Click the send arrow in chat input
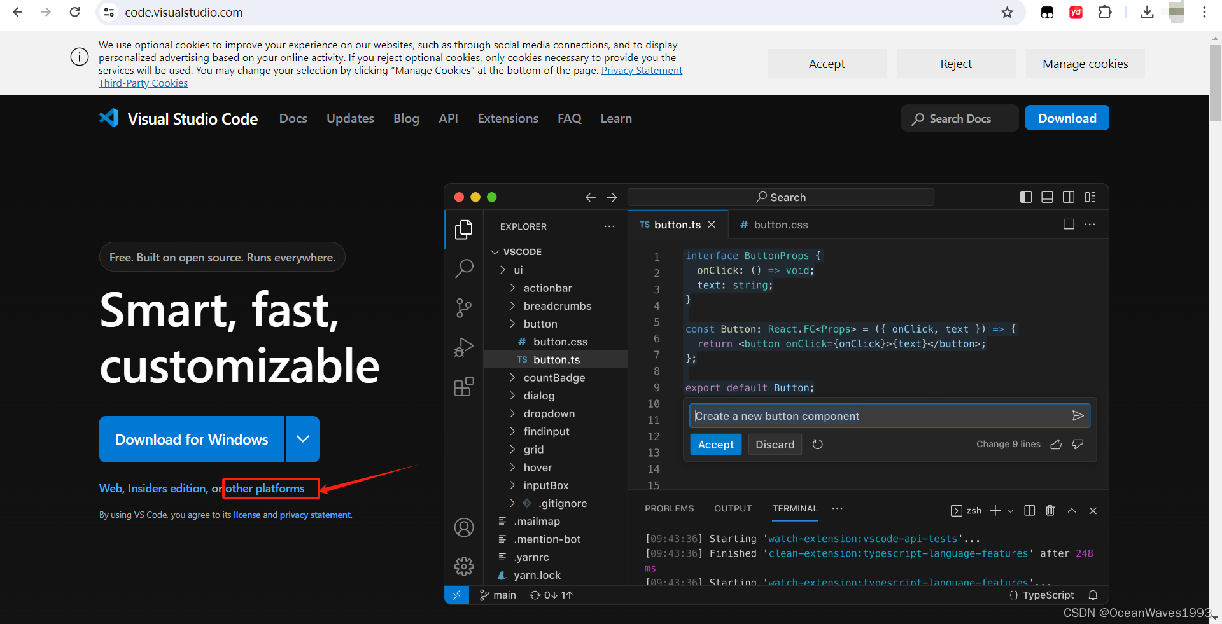The height and width of the screenshot is (624, 1222). 1078,416
